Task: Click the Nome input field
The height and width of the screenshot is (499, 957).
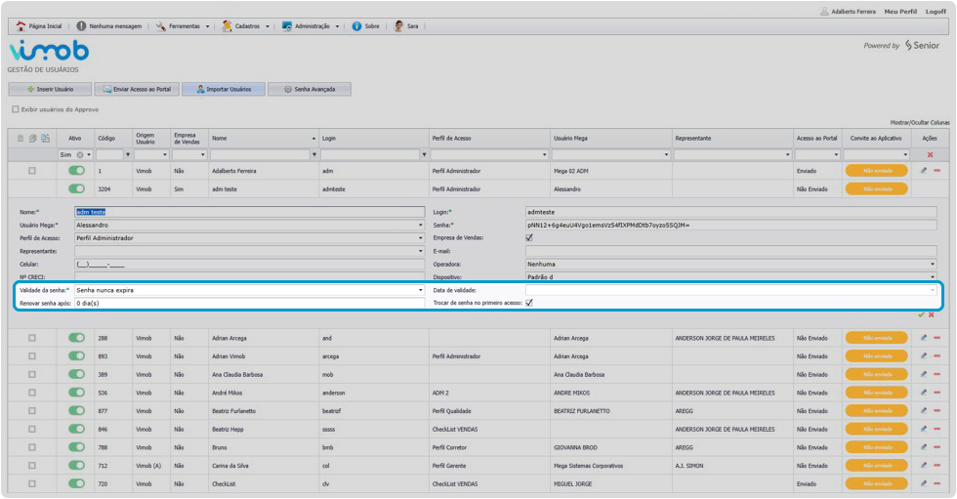Action: click(x=248, y=211)
